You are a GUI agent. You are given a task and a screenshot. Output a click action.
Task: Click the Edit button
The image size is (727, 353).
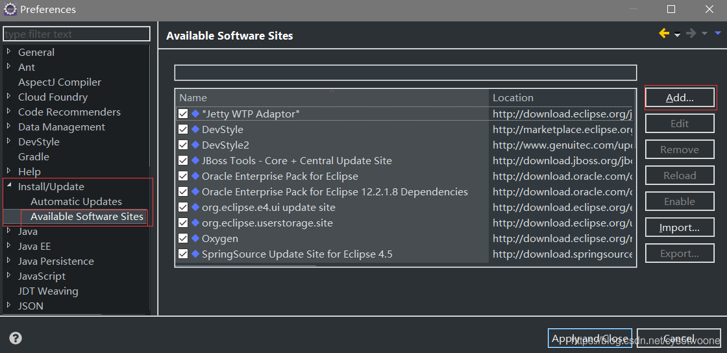click(x=679, y=124)
